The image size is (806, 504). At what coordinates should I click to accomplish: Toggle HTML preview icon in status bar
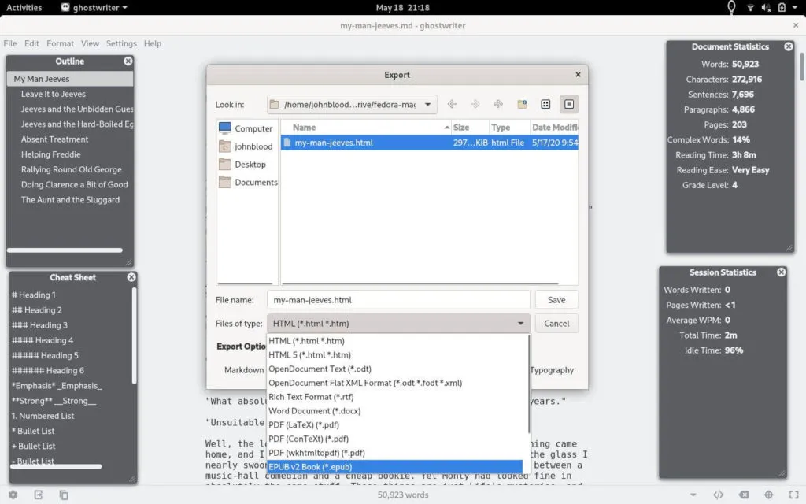click(x=718, y=495)
